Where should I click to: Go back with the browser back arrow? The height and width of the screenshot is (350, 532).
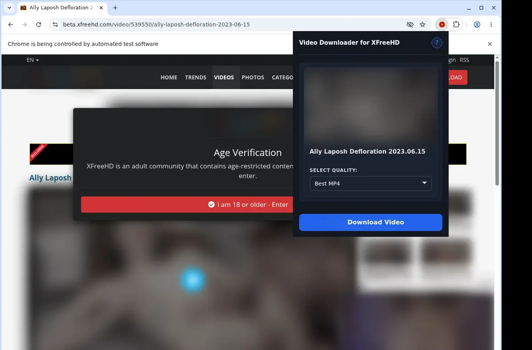coord(11,25)
